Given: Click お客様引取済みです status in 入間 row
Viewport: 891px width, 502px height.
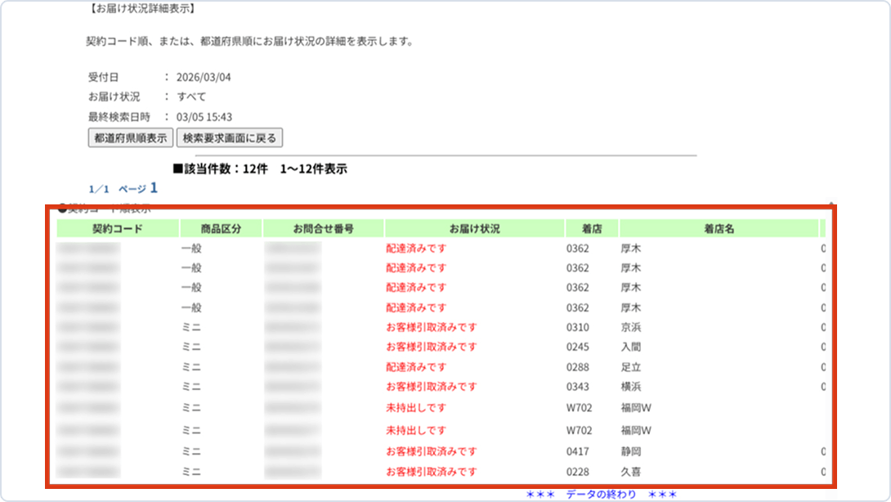Looking at the screenshot, I should click(432, 347).
